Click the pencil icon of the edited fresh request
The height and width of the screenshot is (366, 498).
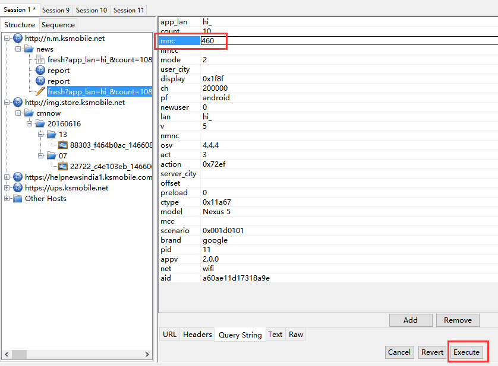pos(40,92)
